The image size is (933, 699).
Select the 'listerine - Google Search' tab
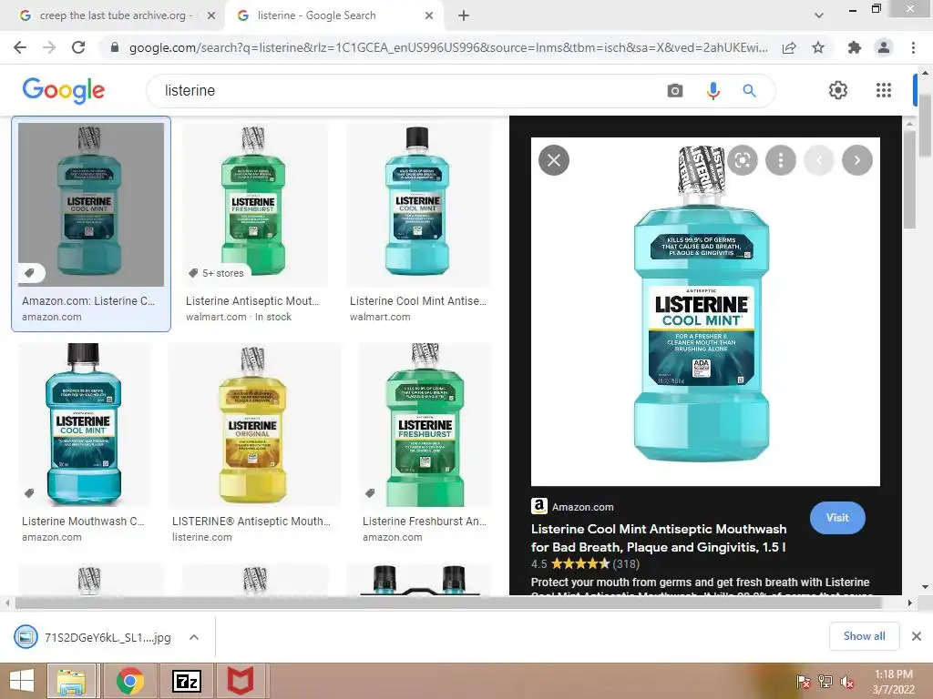pyautogui.click(x=333, y=15)
